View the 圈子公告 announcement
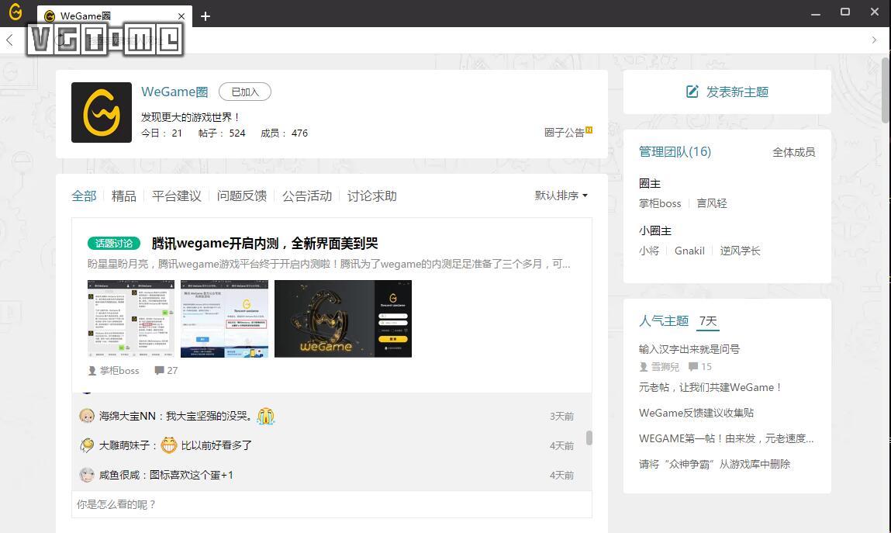 point(565,132)
